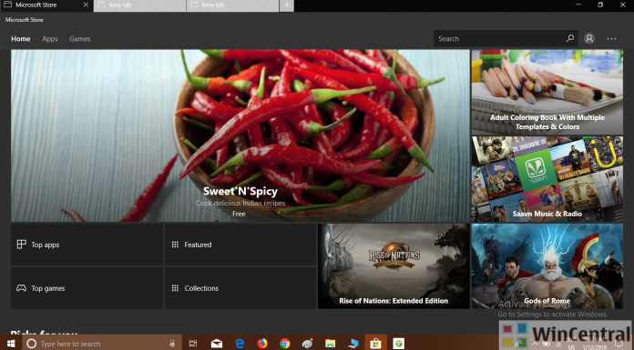
Task: Add a new tab with plus button
Action: point(287,5)
